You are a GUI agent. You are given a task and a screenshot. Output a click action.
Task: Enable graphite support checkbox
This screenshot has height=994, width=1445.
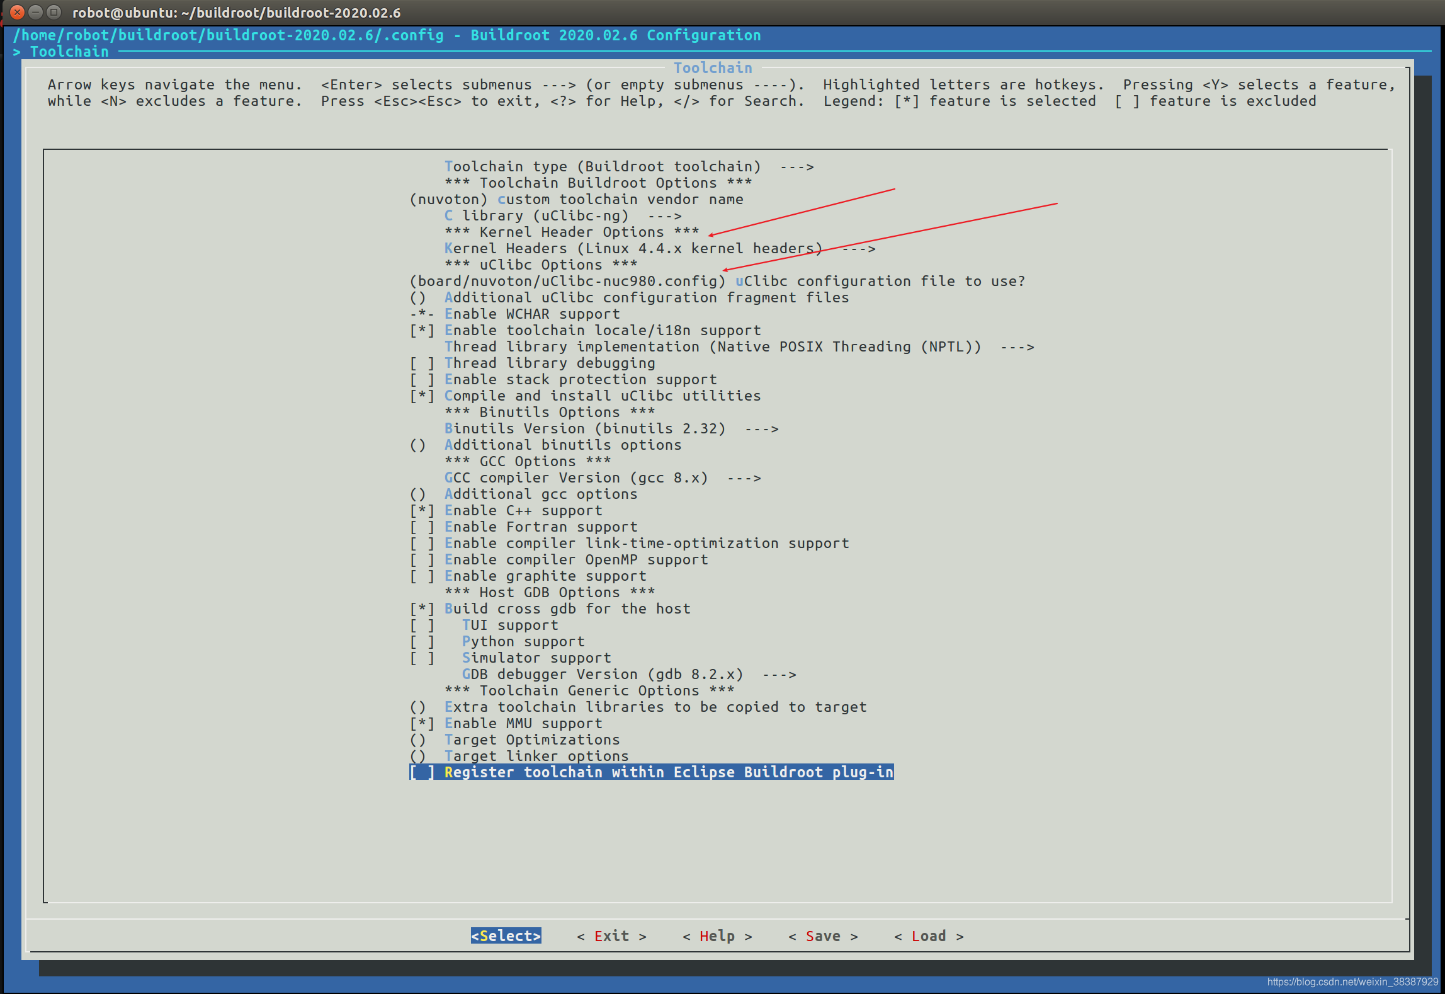point(528,576)
